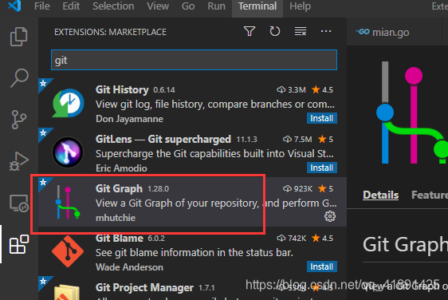This screenshot has width=448, height=300.
Task: Click publisher name Eric Amodio
Action: [x=121, y=168]
